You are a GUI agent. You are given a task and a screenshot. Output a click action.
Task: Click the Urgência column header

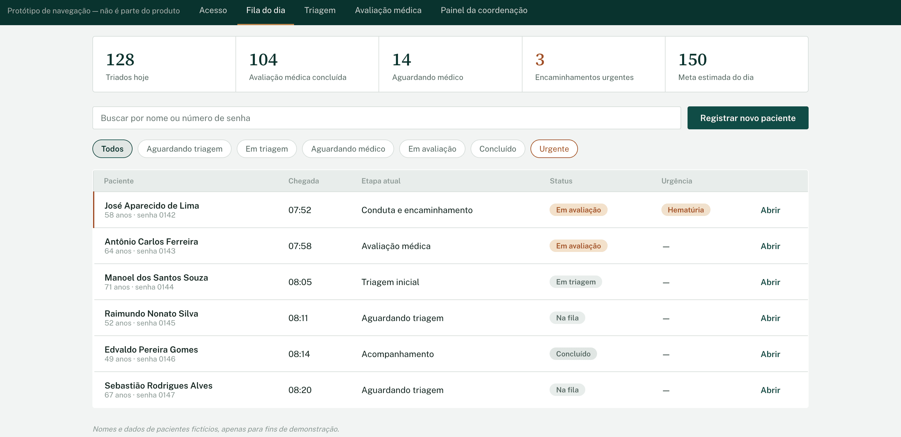coord(676,181)
